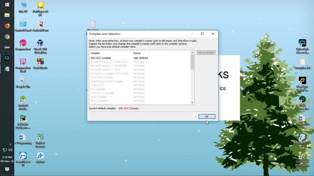The image size is (314, 176).
Task: Open File Explorer from the taskbar
Action: [x=7, y=15]
